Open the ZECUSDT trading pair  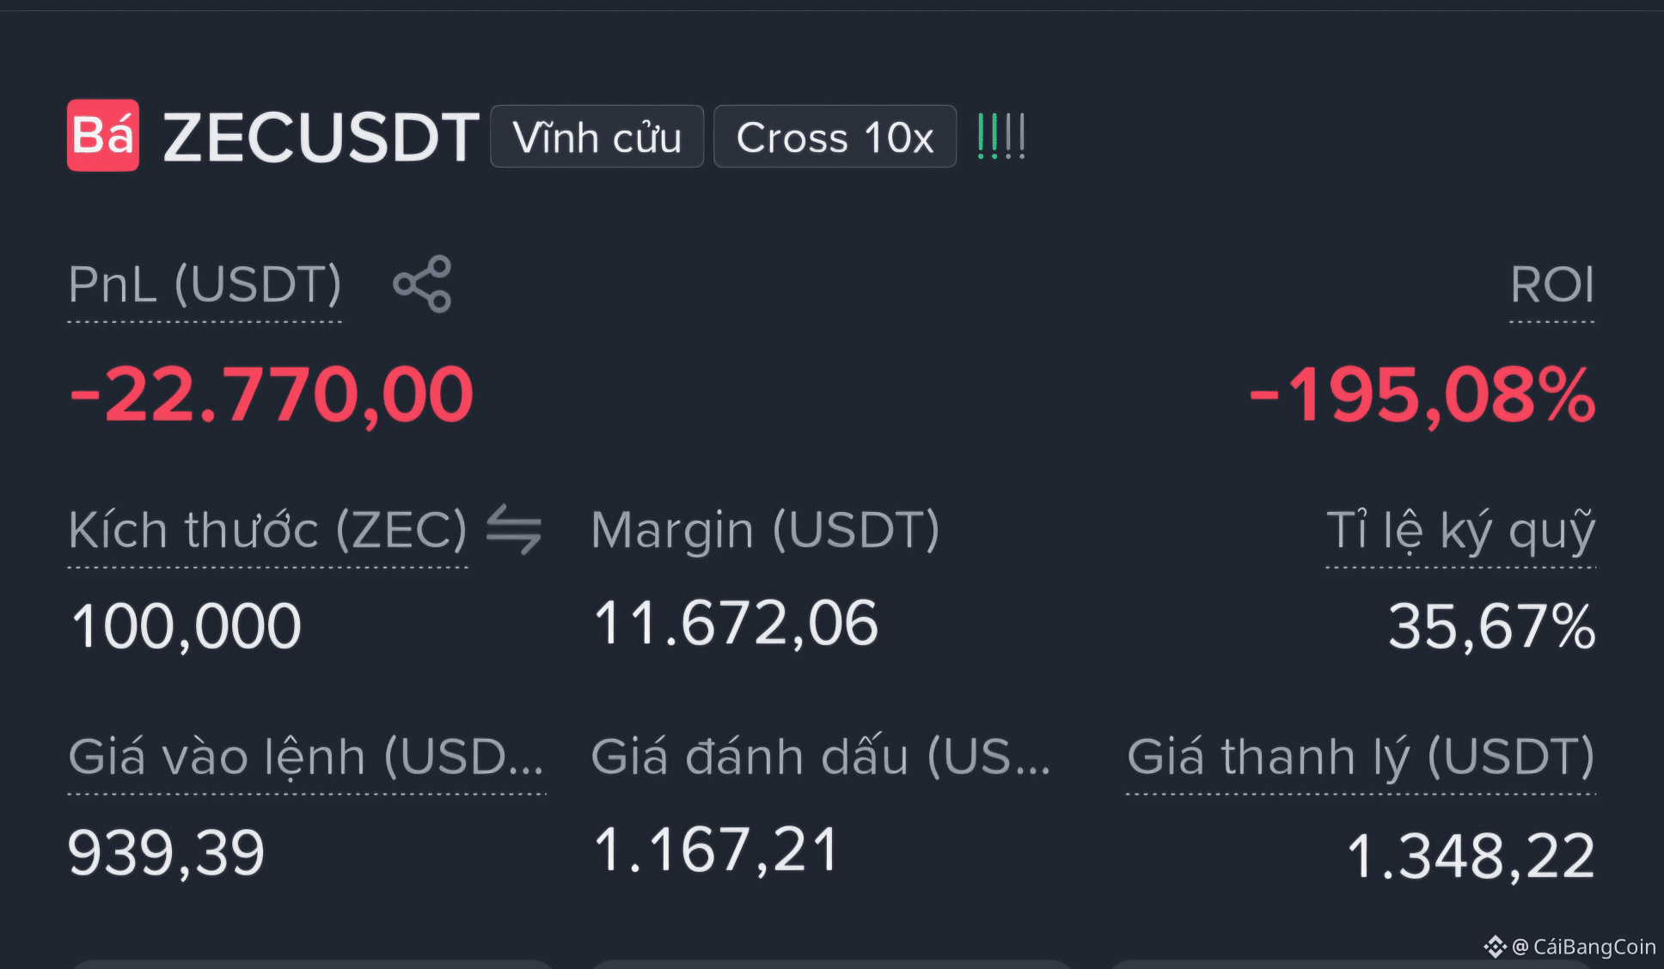[x=321, y=137]
